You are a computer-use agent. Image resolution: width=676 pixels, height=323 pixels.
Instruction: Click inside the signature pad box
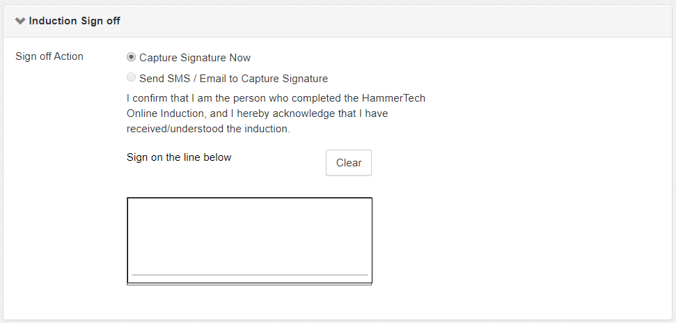point(249,233)
